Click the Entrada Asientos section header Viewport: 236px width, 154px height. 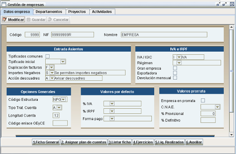[x=68, y=49]
